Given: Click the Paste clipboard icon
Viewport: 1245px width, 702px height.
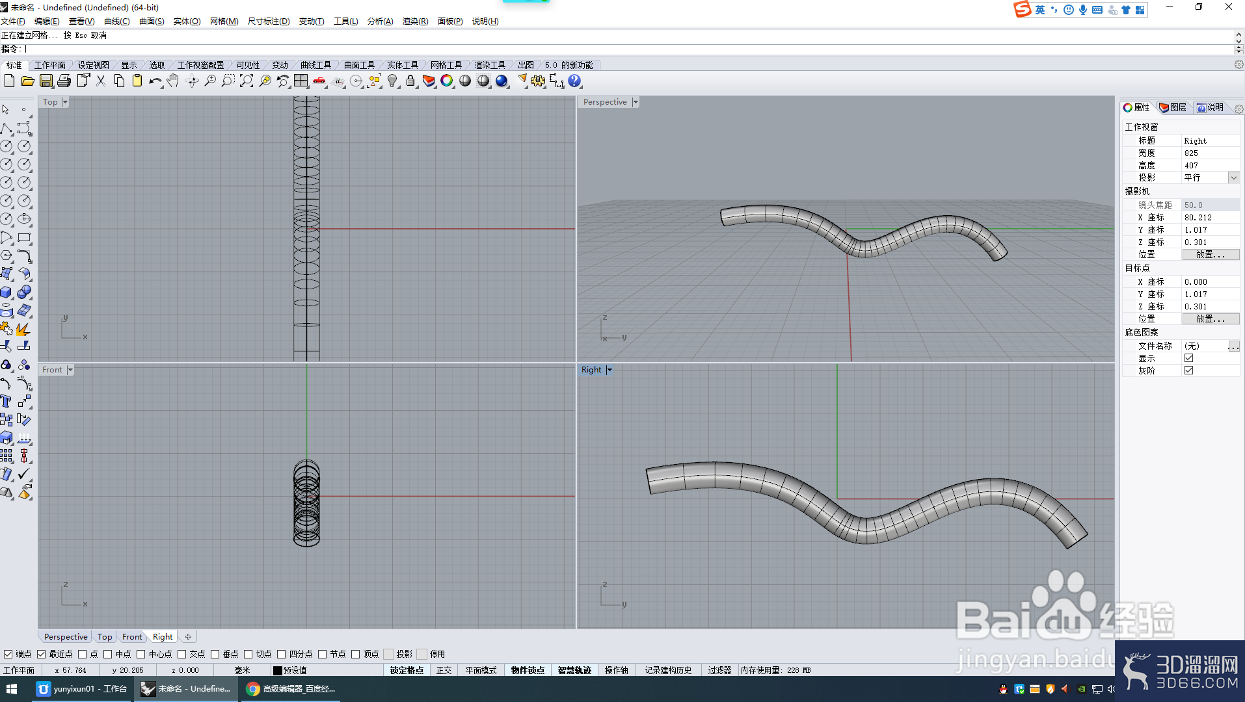Looking at the screenshot, I should pyautogui.click(x=137, y=81).
